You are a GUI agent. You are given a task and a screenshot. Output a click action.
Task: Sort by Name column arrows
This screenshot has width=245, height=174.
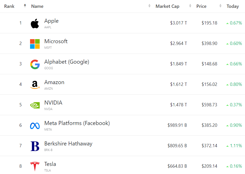[x=149, y=6]
